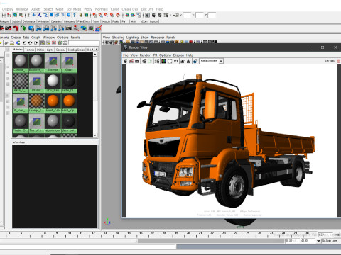Click the output connections icon in Hypershade toolbar

36,43
